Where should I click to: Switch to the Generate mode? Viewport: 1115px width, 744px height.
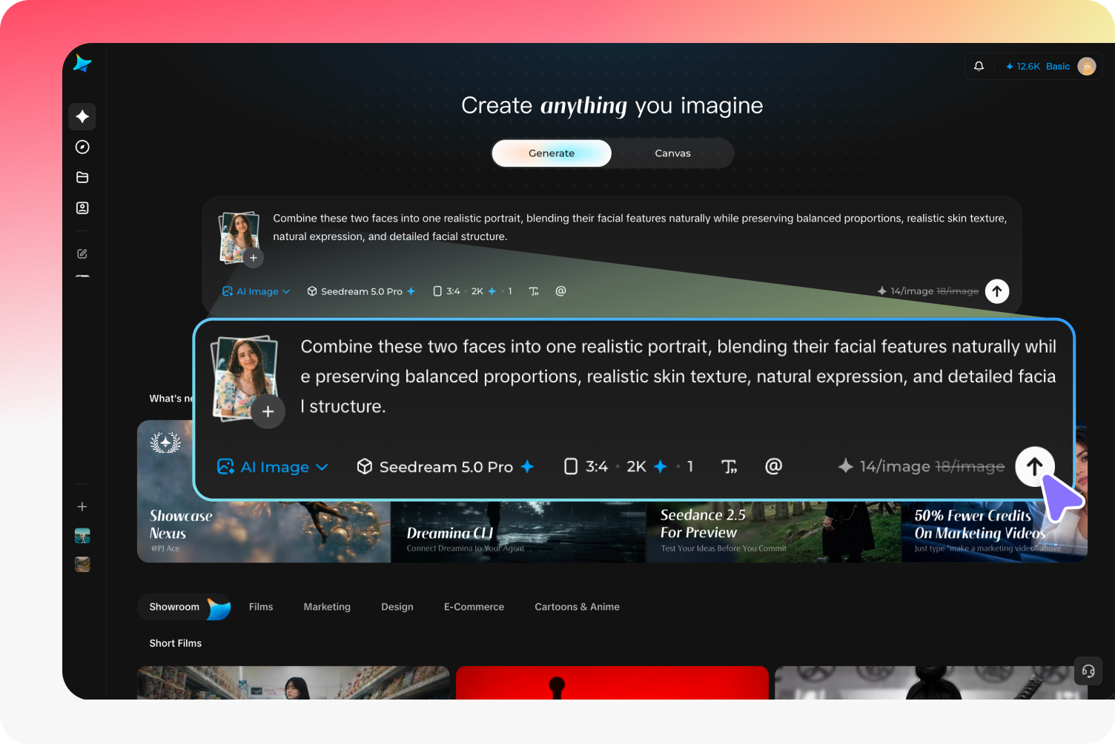pos(552,153)
